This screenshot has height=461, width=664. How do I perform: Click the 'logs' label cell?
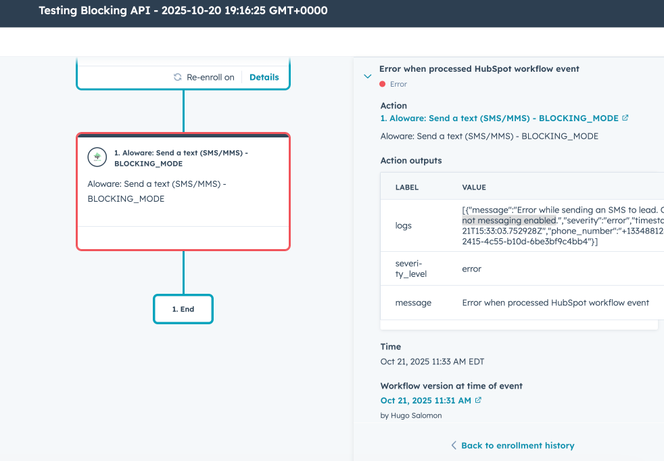pyautogui.click(x=403, y=225)
